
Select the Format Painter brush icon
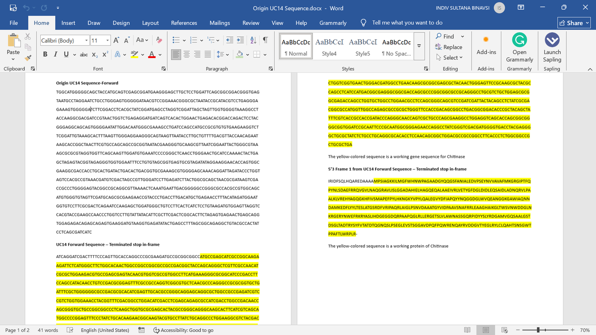28,58
